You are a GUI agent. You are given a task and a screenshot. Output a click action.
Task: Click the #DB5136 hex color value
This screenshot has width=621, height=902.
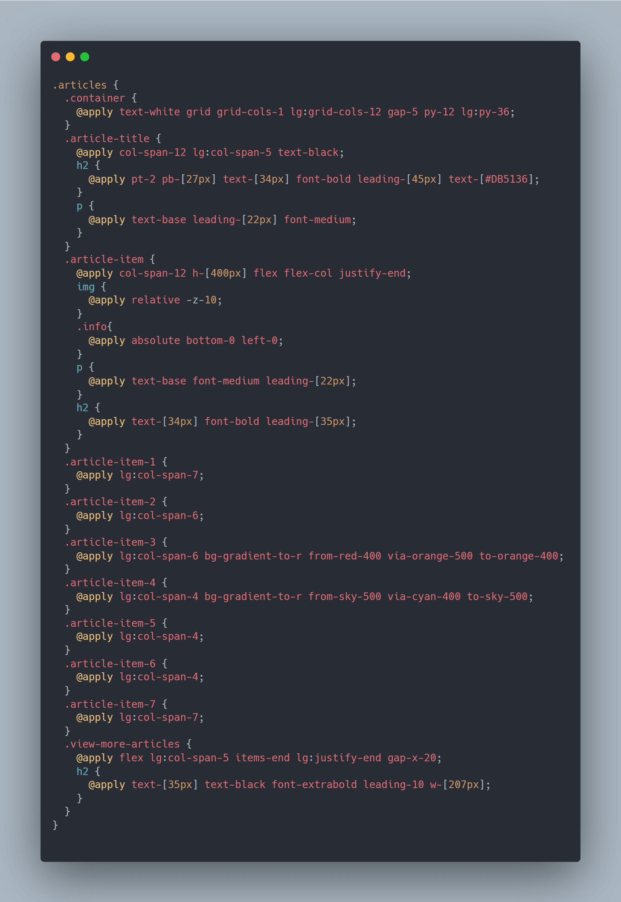click(x=506, y=179)
